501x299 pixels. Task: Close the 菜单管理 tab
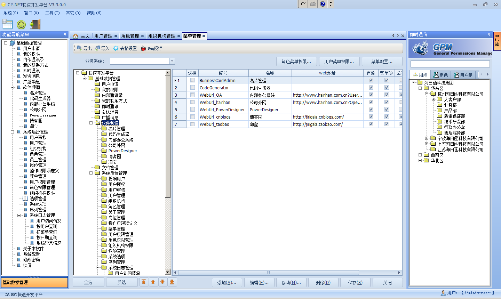click(204, 36)
